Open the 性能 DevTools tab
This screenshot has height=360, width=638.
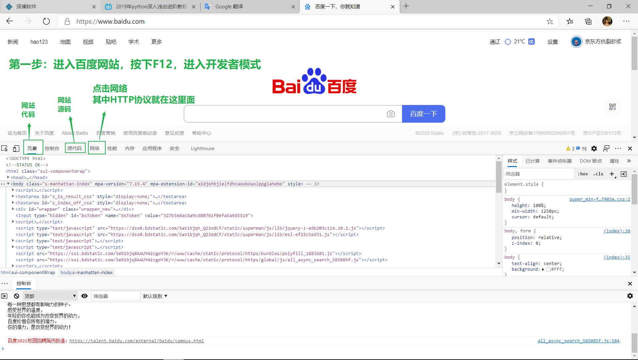pos(112,148)
